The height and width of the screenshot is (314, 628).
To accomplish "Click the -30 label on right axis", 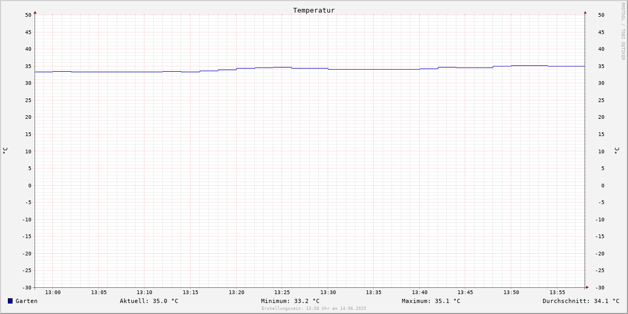I will (x=600, y=287).
